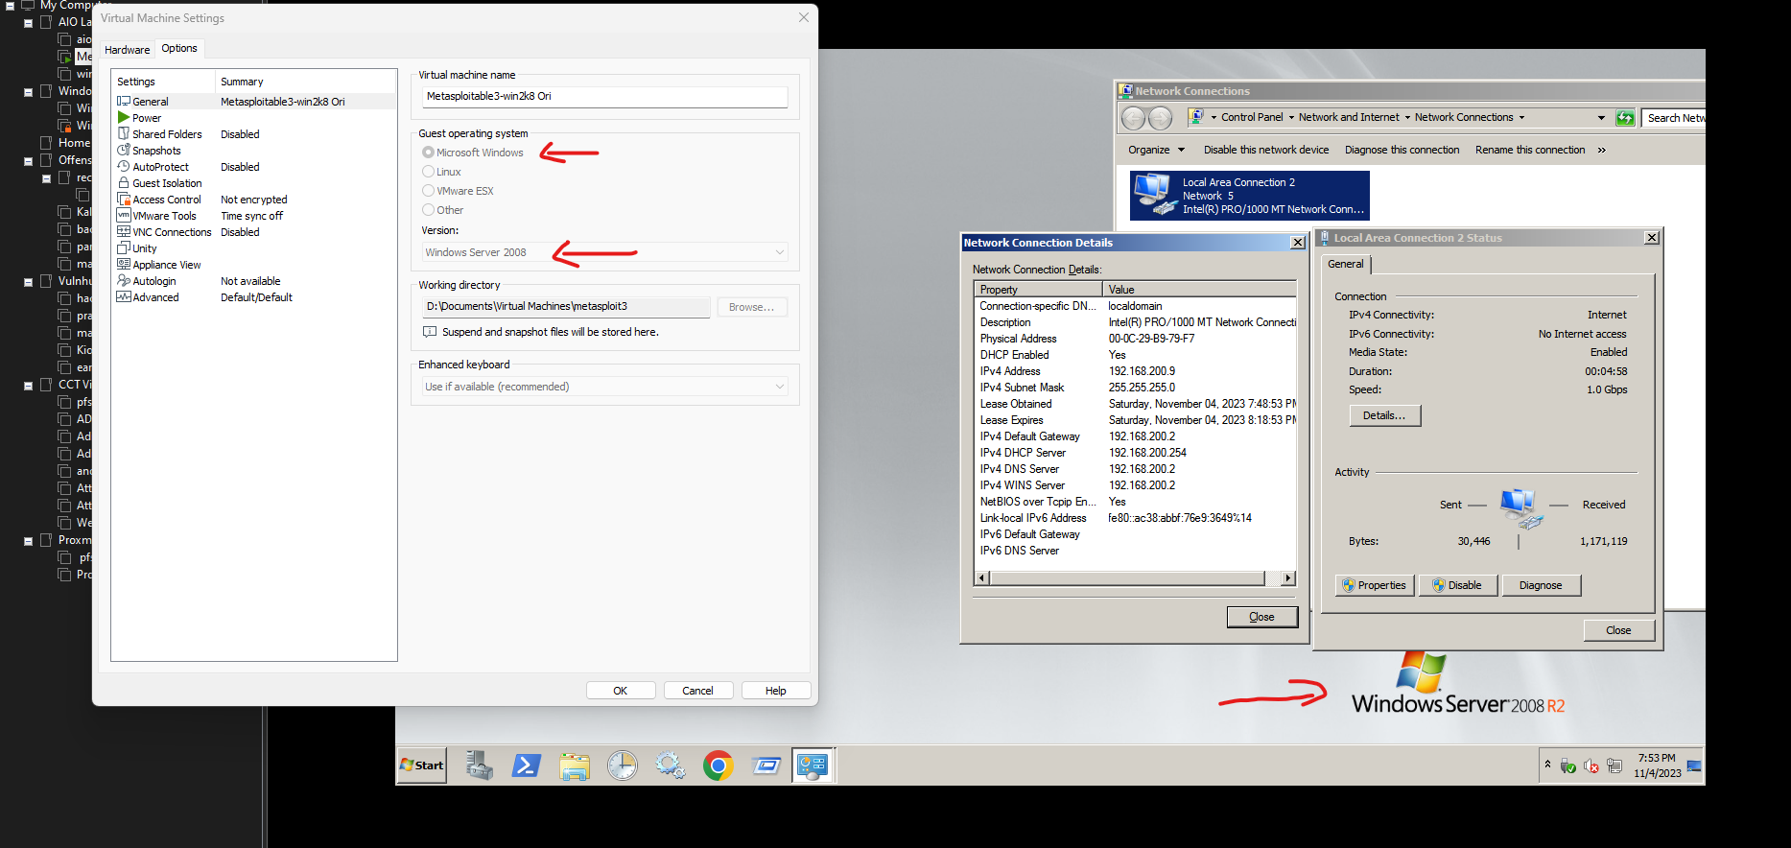Viewport: 1791px width, 848px height.
Task: Click the horizontal scrollbar in Connection Details
Action: point(1127,578)
